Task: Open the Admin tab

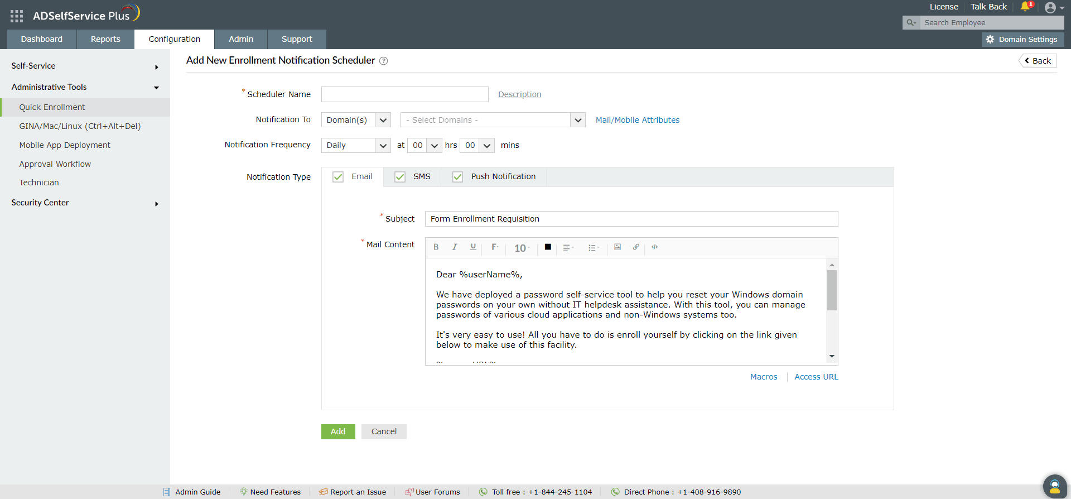Action: coord(241,39)
